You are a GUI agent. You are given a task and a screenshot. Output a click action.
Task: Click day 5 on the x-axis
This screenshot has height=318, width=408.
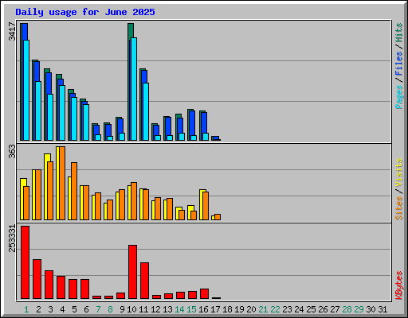point(74,309)
